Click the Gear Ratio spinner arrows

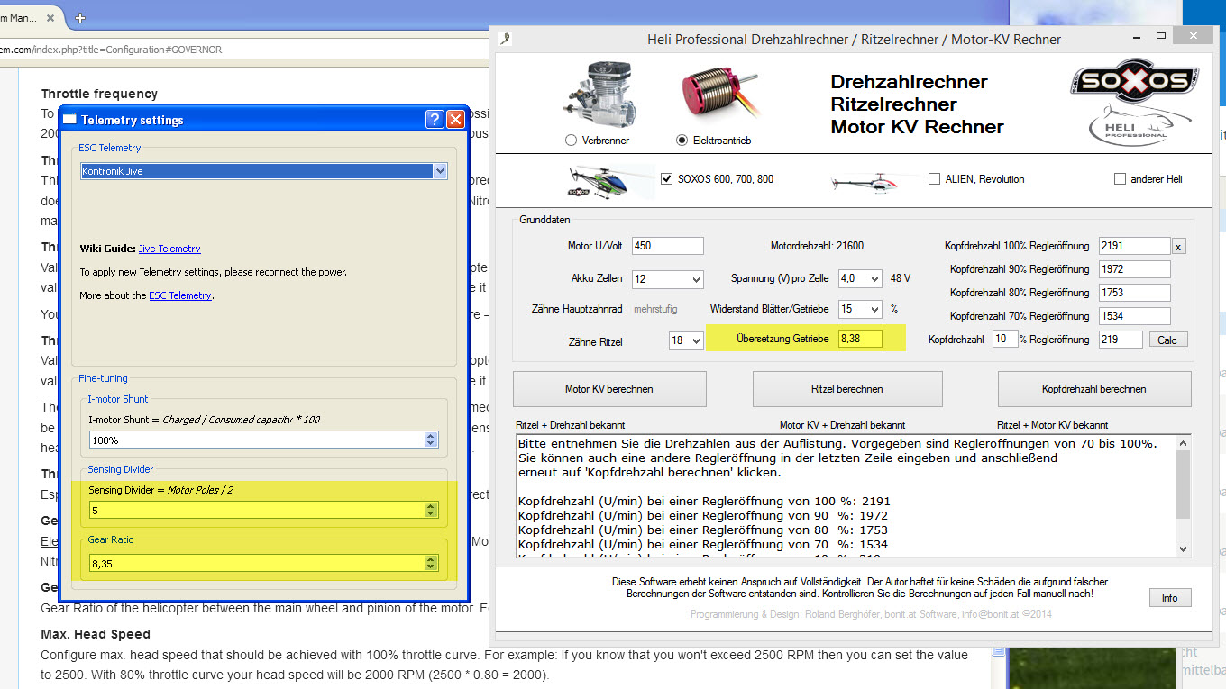tap(431, 563)
